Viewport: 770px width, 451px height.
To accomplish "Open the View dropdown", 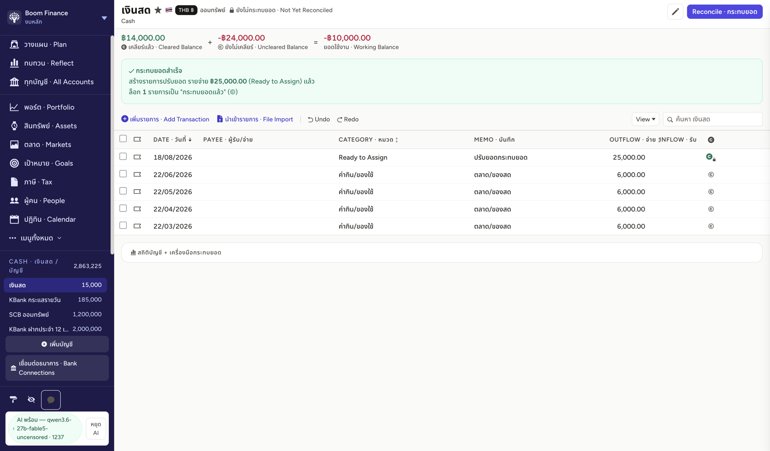I will (x=645, y=119).
